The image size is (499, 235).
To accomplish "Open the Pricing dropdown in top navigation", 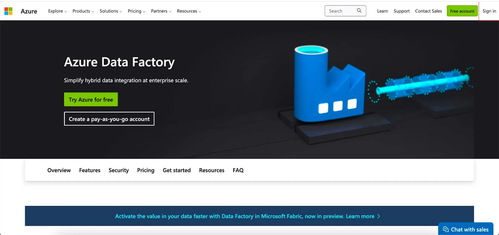I will [x=136, y=11].
